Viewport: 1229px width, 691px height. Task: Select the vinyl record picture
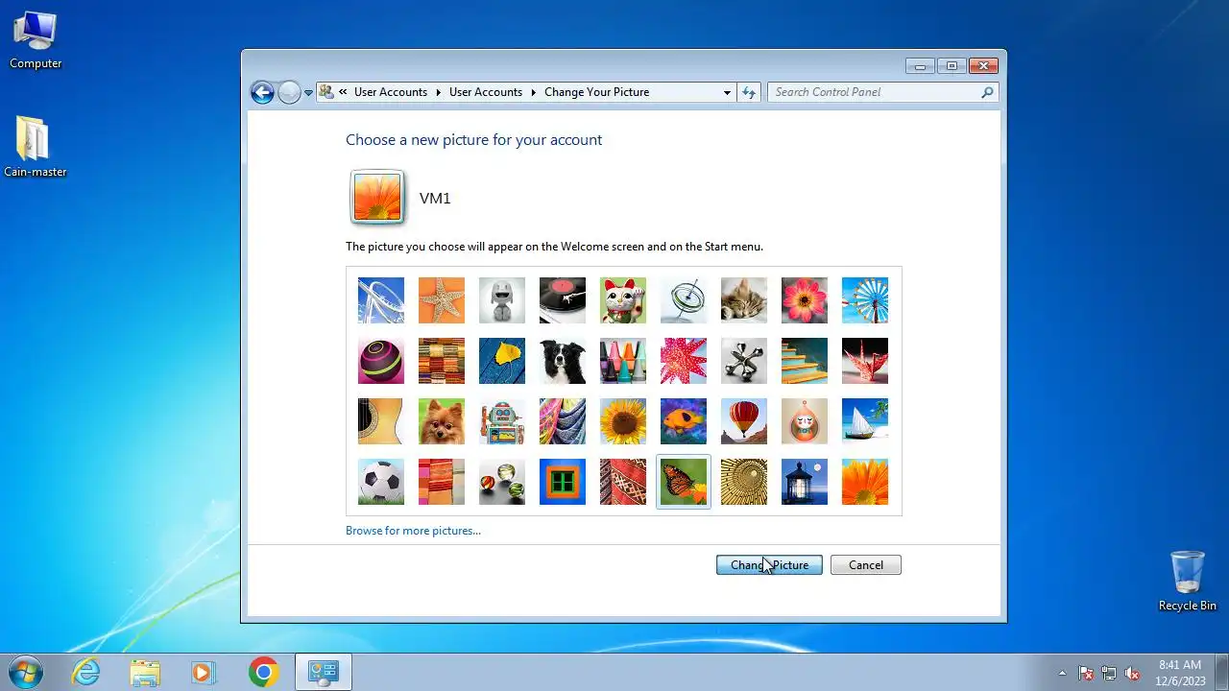pos(563,300)
